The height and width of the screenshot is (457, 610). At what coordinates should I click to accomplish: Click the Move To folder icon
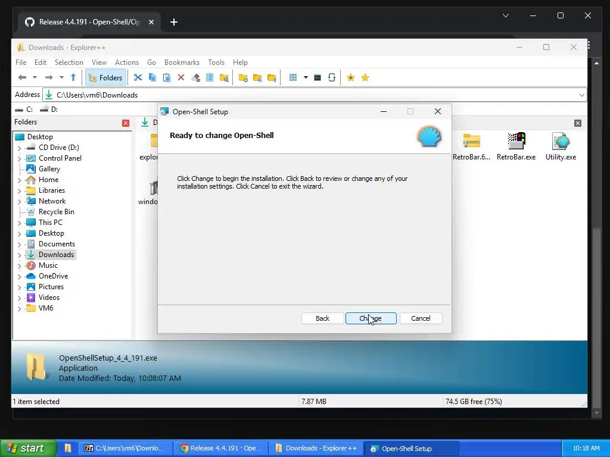click(x=272, y=77)
